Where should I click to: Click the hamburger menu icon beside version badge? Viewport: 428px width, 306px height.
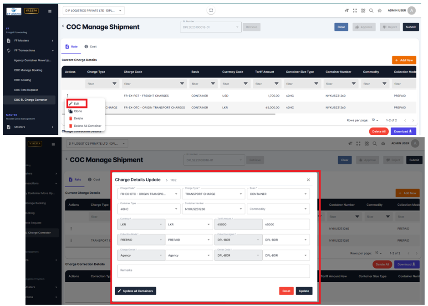click(50, 10)
